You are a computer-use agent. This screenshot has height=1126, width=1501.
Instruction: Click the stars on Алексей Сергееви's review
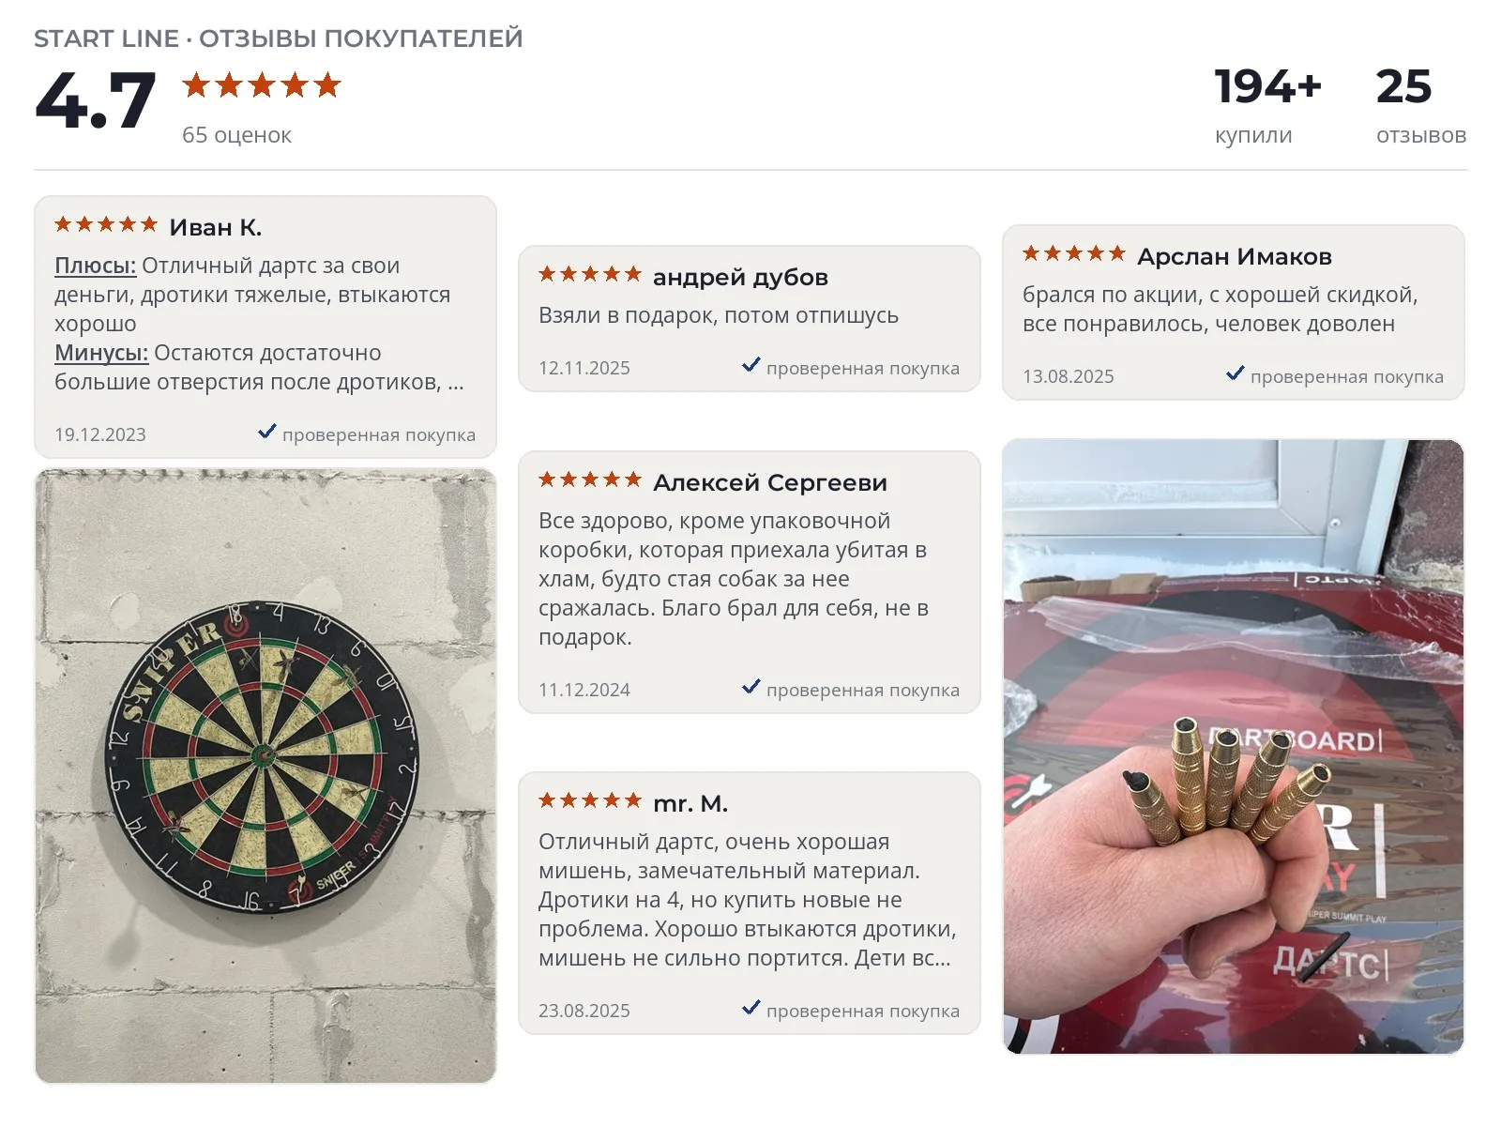[x=590, y=479]
